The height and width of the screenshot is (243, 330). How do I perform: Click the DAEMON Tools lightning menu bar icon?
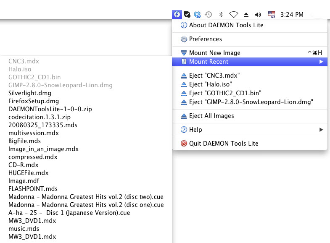pos(177,15)
